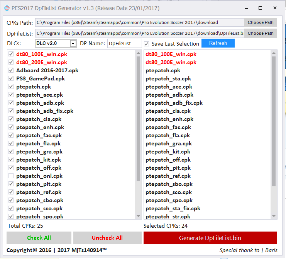Click ptepatch_spo.cpk name in left list
286x259 pixels.
[40, 216]
